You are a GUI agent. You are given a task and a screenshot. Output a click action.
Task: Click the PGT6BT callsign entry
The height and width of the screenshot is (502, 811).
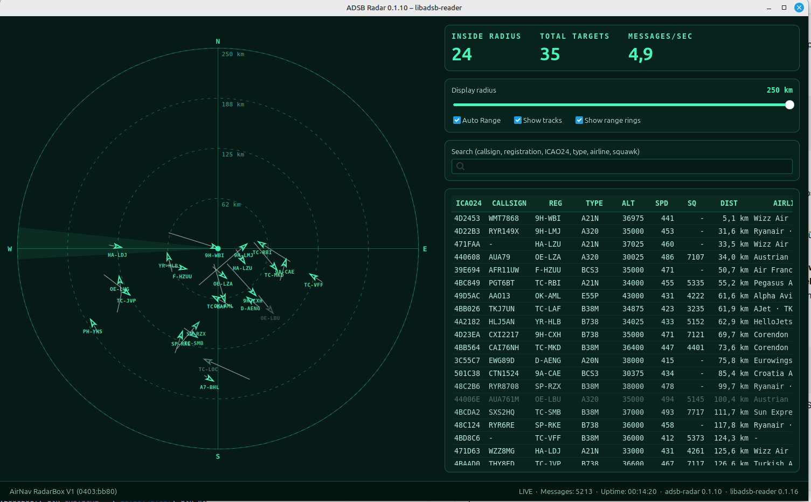coord(502,283)
